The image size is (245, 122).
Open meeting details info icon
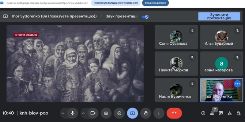point(203,113)
